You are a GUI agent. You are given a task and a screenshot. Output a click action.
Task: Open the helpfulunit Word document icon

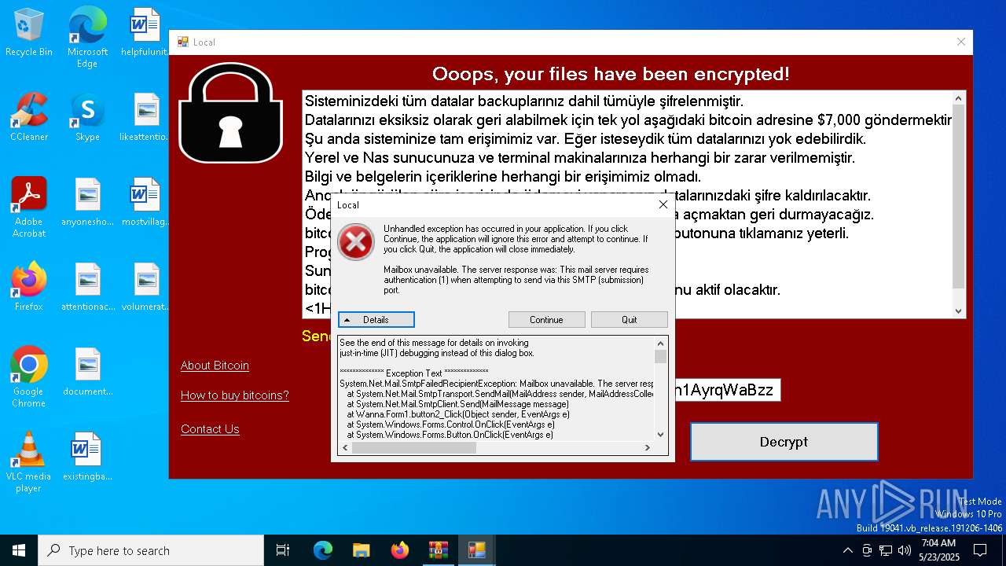click(145, 31)
